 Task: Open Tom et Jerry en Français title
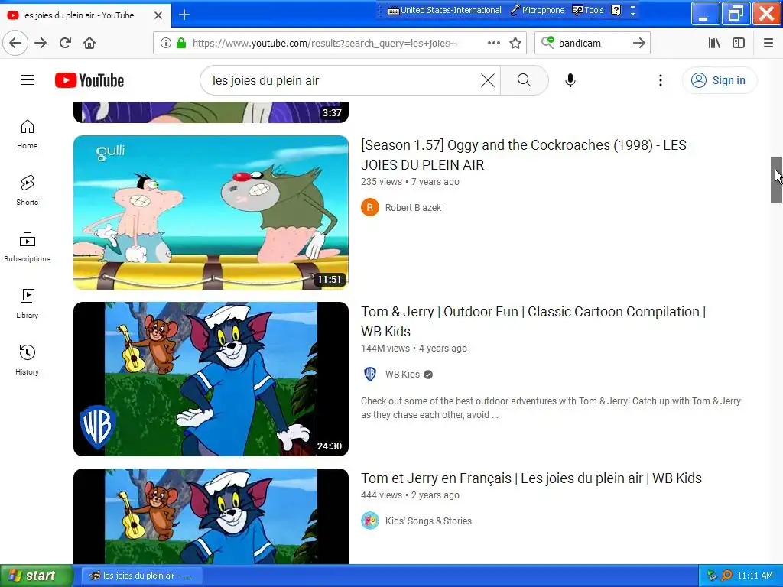tap(531, 478)
